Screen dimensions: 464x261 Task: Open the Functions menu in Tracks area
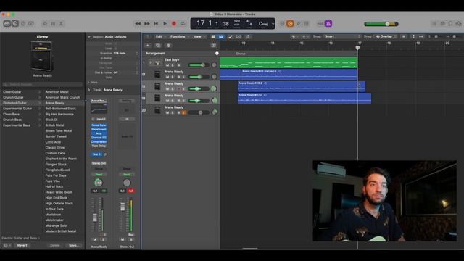point(179,37)
